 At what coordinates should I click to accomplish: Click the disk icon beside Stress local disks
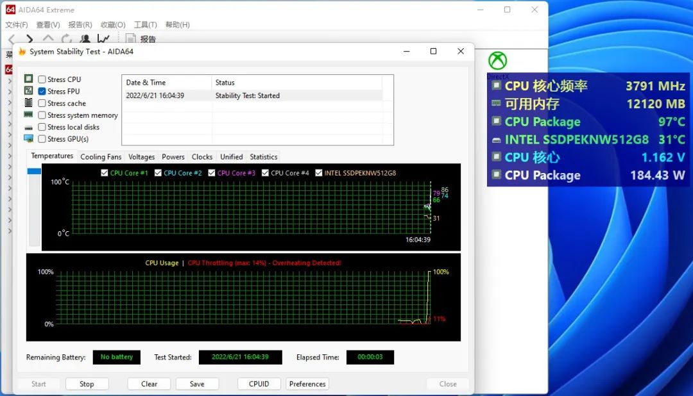[27, 127]
